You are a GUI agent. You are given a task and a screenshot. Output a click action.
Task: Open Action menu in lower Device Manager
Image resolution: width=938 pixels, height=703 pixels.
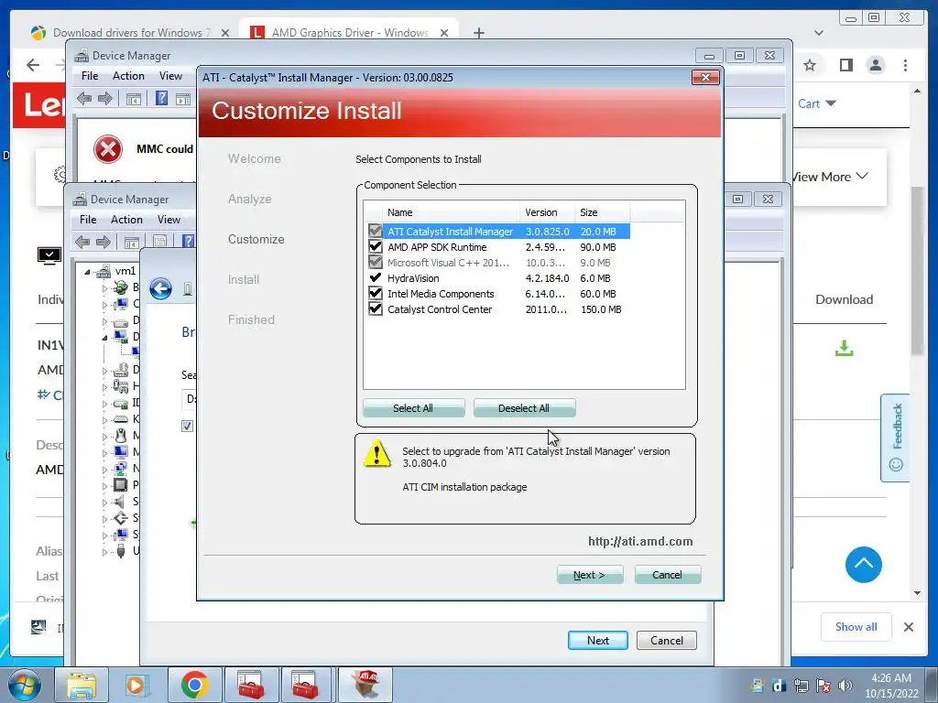(126, 220)
